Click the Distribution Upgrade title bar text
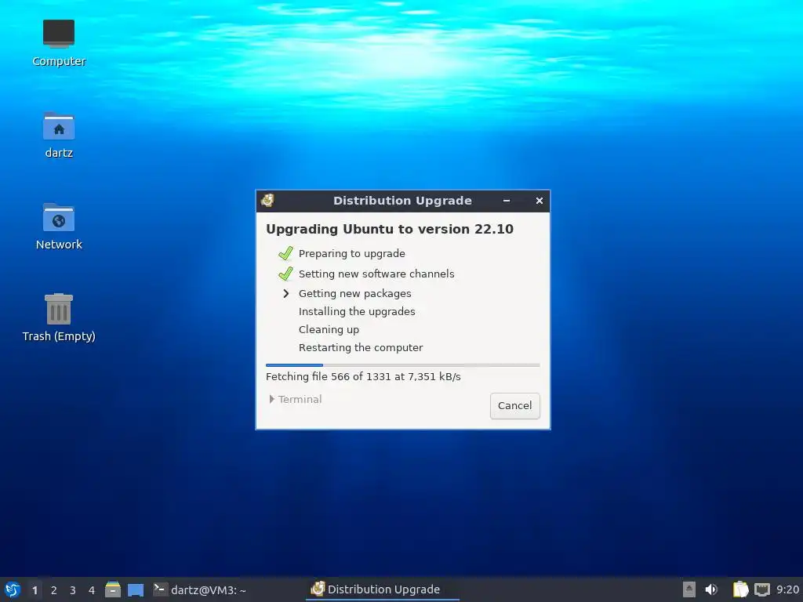 click(x=402, y=201)
